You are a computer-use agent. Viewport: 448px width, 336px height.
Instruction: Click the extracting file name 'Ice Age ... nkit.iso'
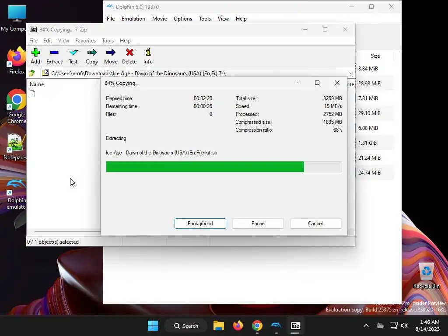click(161, 153)
